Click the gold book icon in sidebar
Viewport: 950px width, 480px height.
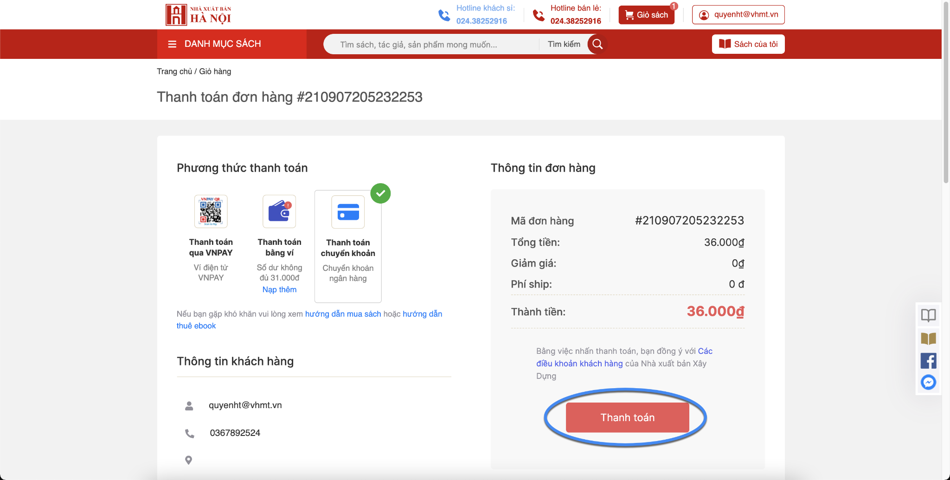(928, 339)
